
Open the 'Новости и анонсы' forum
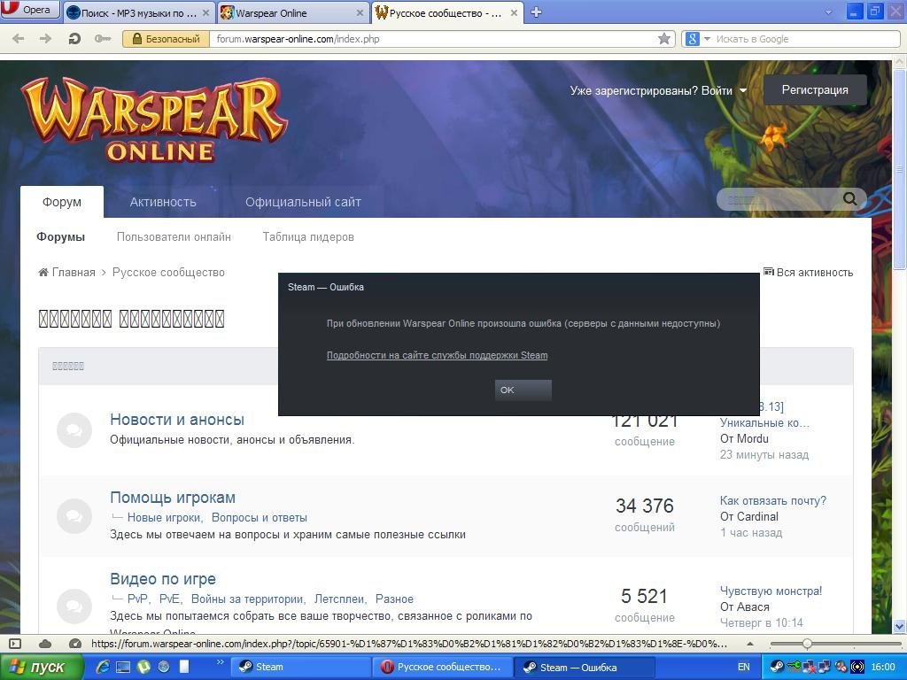pyautogui.click(x=177, y=420)
